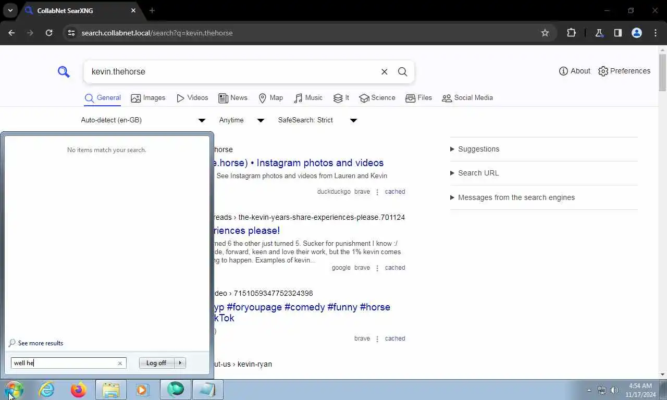The width and height of the screenshot is (667, 400).
Task: Switch to the Images tab
Action: (x=148, y=98)
